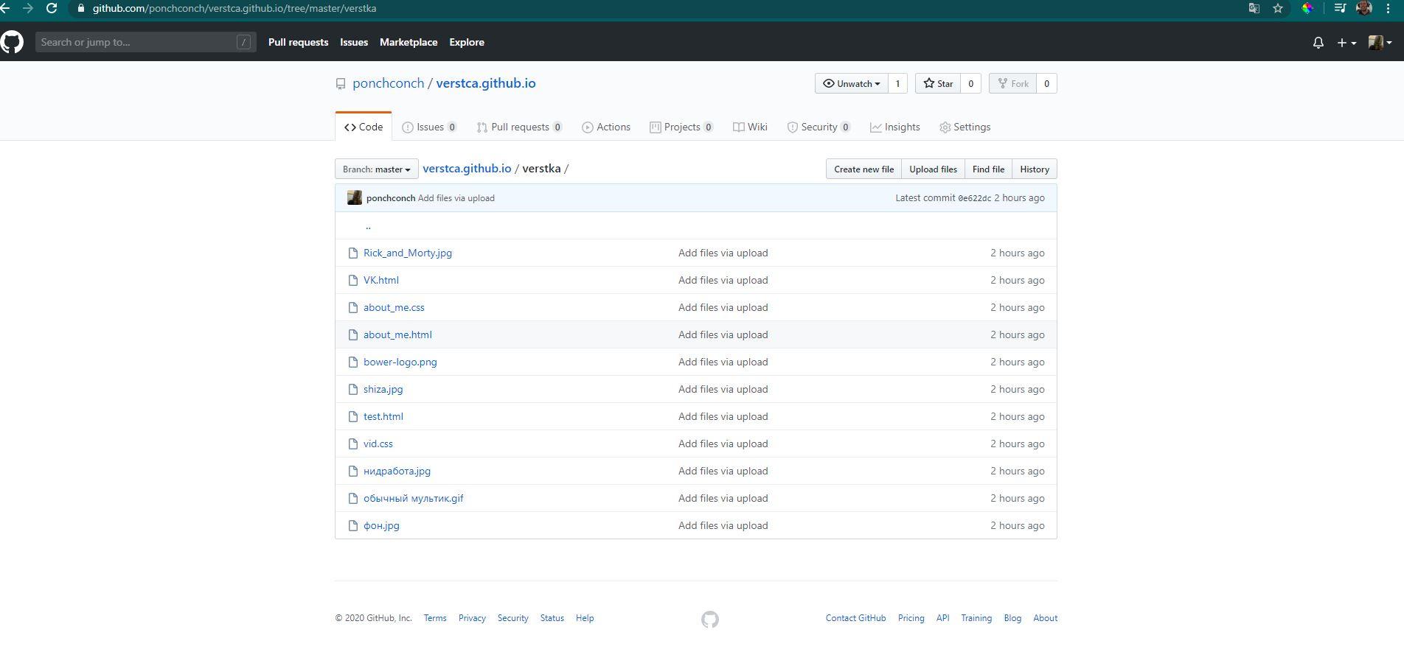Image resolution: width=1404 pixels, height=666 pixels.
Task: Click the Fork button
Action: click(x=1013, y=83)
